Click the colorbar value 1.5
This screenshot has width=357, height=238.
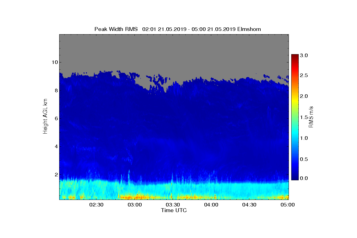[x=304, y=118]
